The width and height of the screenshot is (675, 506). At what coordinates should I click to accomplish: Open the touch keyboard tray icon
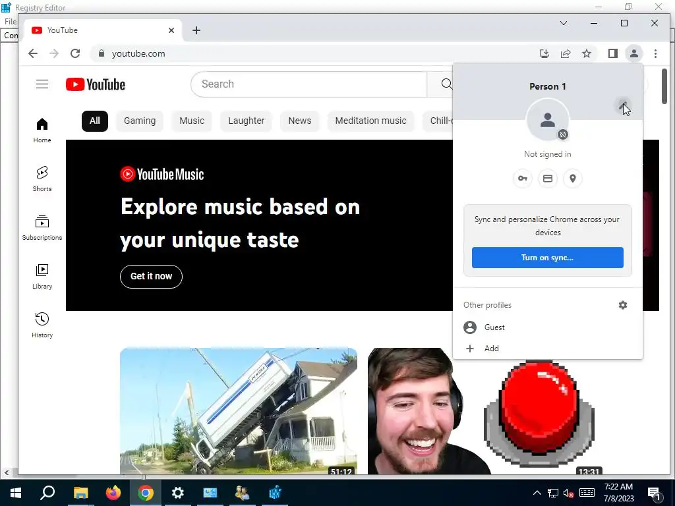[x=587, y=493]
